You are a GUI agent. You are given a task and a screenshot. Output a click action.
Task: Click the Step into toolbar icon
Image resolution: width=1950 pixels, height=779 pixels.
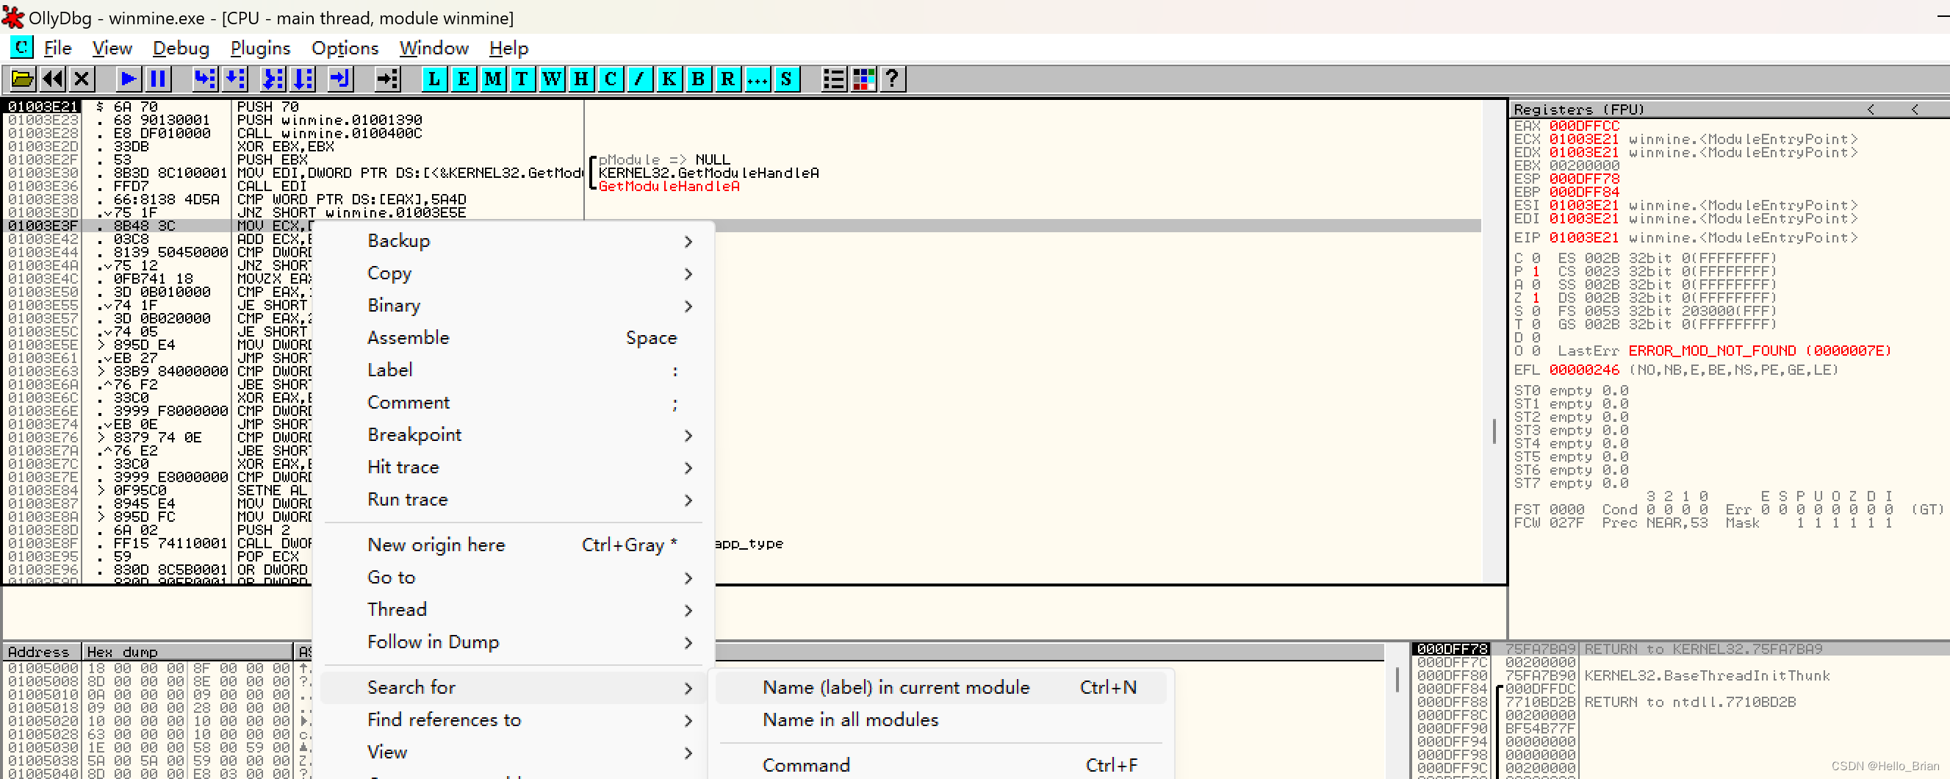[x=205, y=79]
